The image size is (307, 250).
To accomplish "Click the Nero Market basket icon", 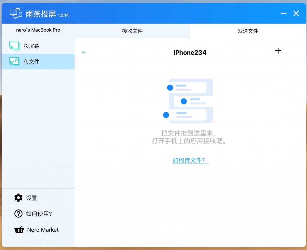I will 19,230.
